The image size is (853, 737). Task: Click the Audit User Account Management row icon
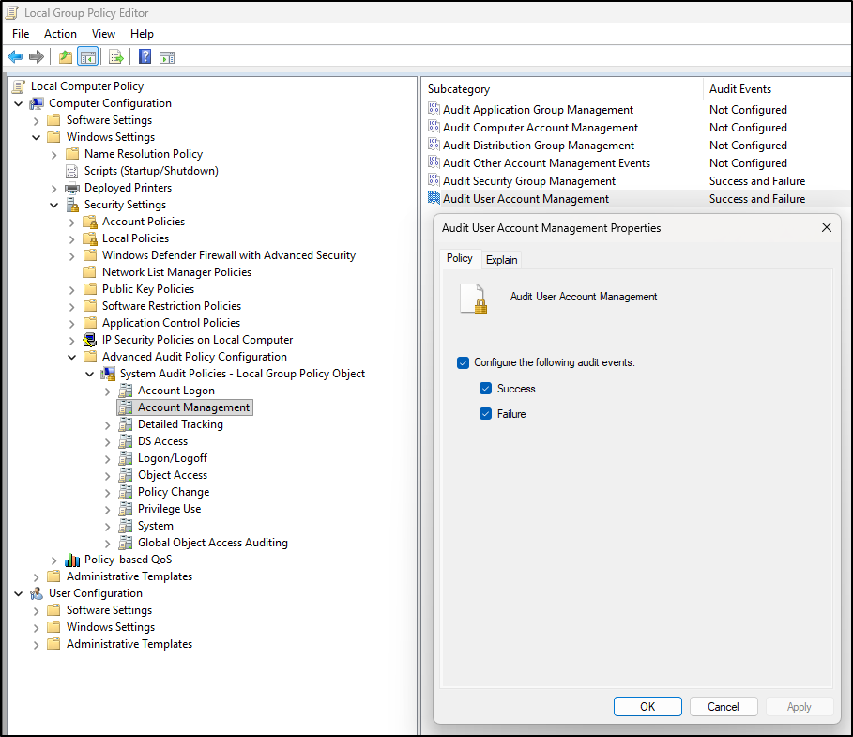click(434, 198)
